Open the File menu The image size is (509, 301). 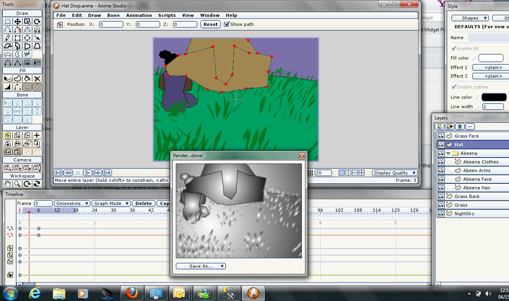point(61,15)
